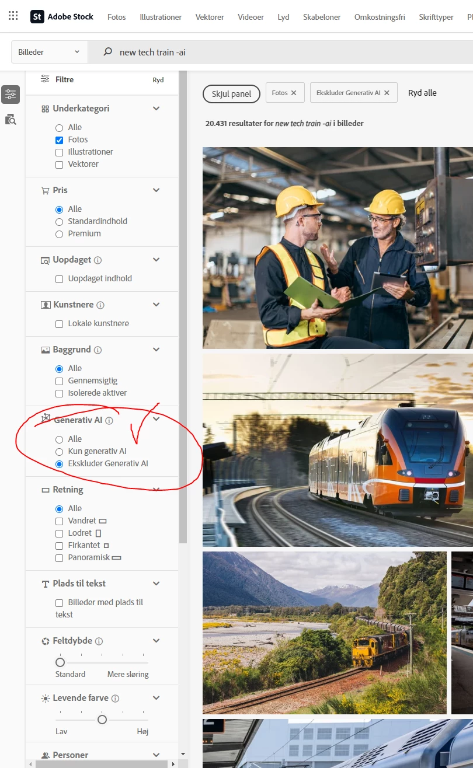Click the Adobe Stock logo

[62, 17]
